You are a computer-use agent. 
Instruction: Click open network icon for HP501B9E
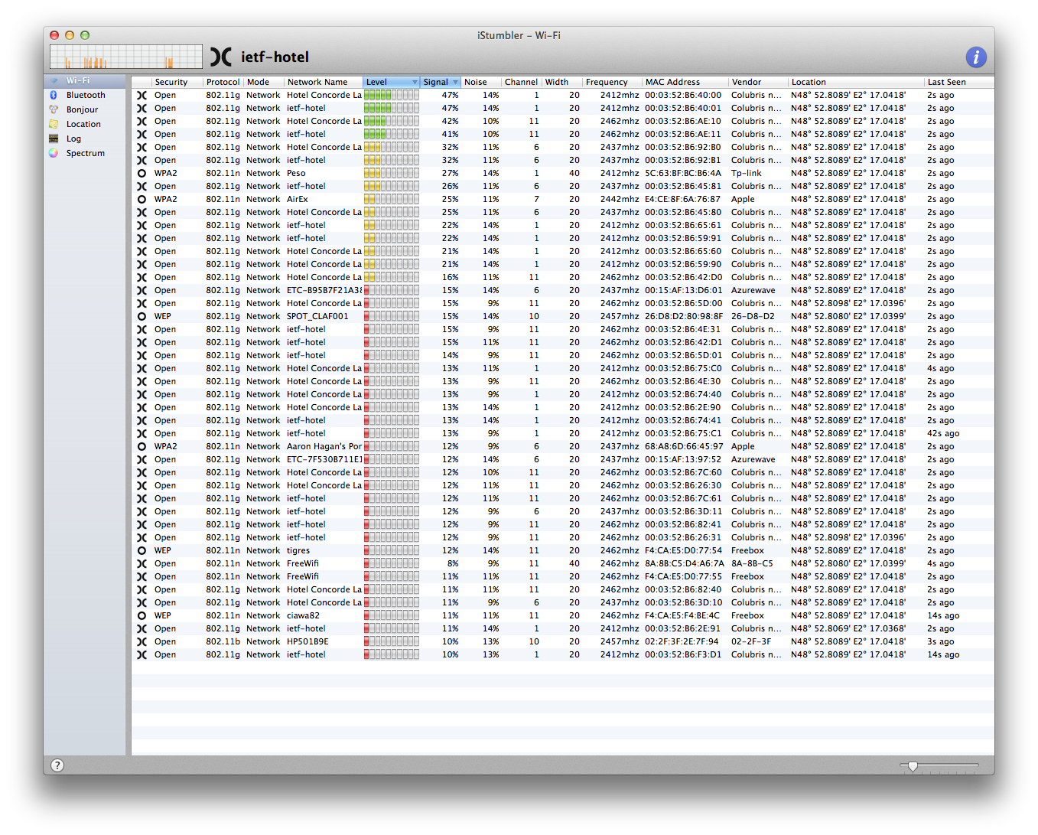[142, 641]
